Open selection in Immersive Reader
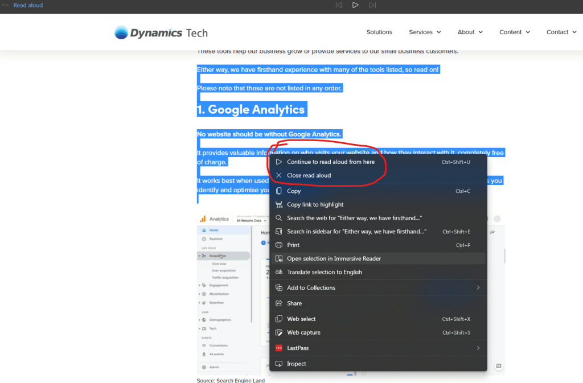 378,258
